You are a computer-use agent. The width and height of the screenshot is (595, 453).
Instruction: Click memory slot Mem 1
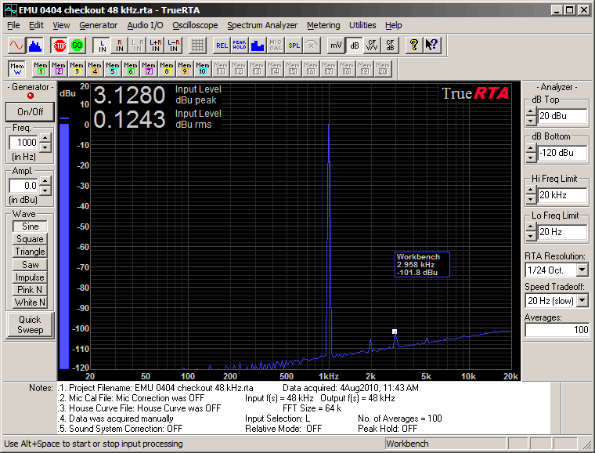(x=41, y=68)
